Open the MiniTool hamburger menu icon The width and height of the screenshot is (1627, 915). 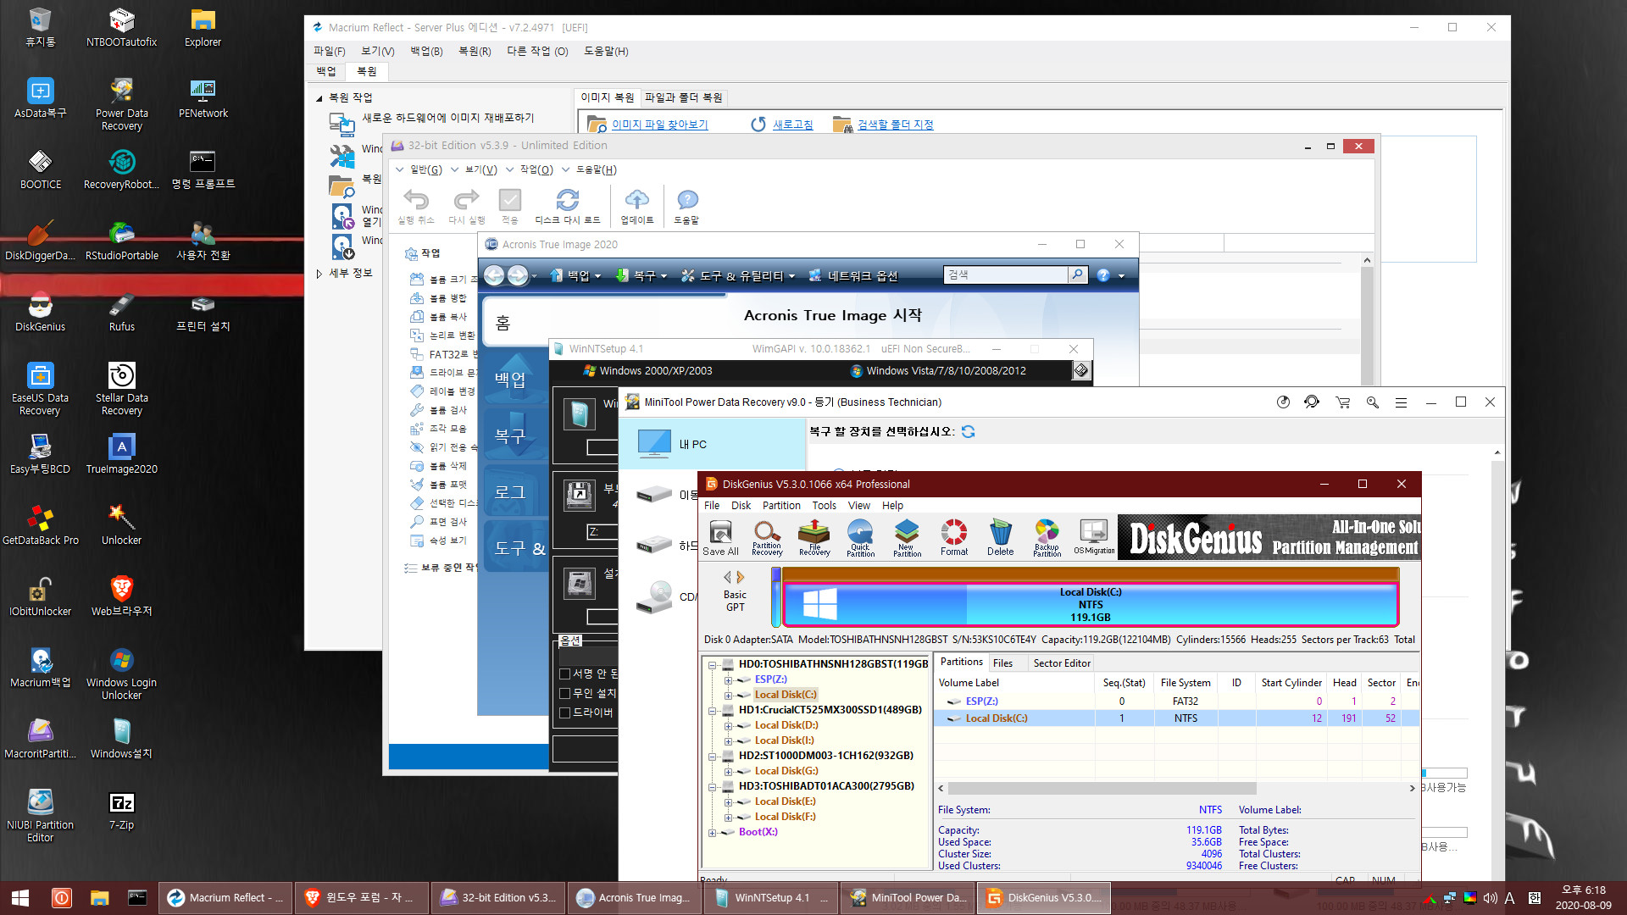point(1401,402)
